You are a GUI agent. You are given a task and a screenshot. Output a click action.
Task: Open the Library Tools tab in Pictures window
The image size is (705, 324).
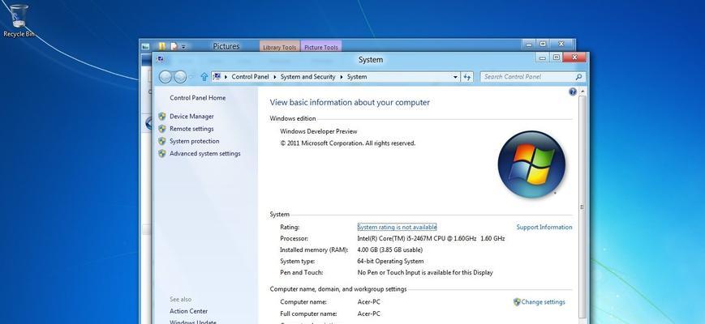[x=280, y=47]
